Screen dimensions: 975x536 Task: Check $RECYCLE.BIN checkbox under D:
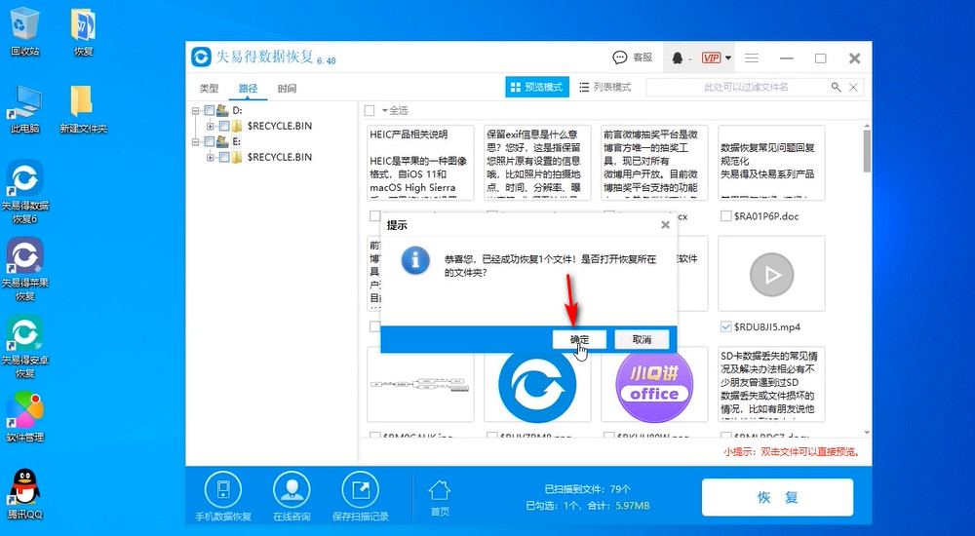point(224,127)
